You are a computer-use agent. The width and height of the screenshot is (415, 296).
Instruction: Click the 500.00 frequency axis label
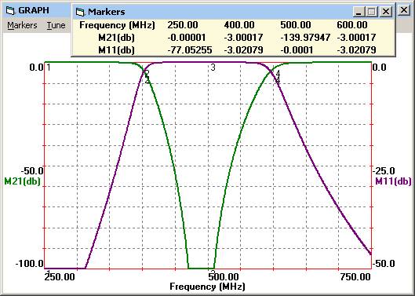(x=224, y=277)
